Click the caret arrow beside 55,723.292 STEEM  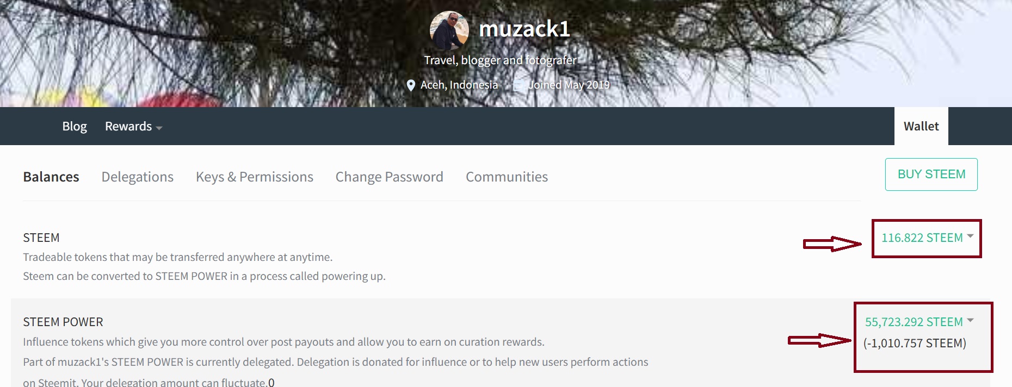pyautogui.click(x=970, y=320)
